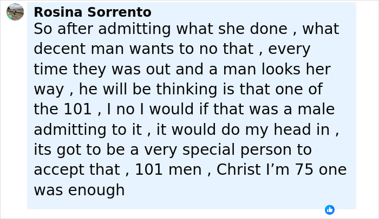Click the words "101 men"

point(168,169)
